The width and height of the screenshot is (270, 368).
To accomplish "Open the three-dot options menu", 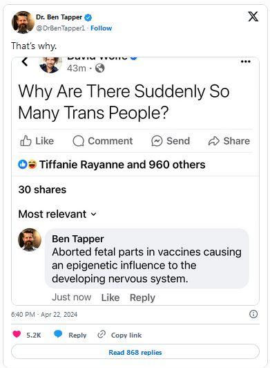I will (245, 62).
